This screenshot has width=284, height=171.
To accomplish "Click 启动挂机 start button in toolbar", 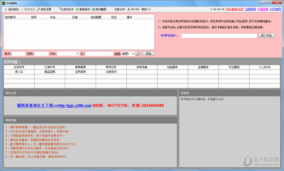I will [12, 9].
